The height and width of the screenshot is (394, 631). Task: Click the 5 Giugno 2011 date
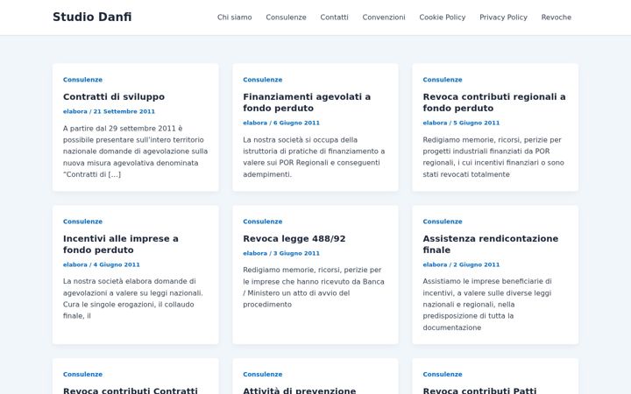477,123
